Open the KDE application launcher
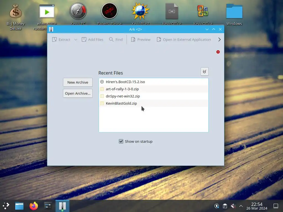Viewport: 283px width, 212px height. pyautogui.click(x=6, y=206)
